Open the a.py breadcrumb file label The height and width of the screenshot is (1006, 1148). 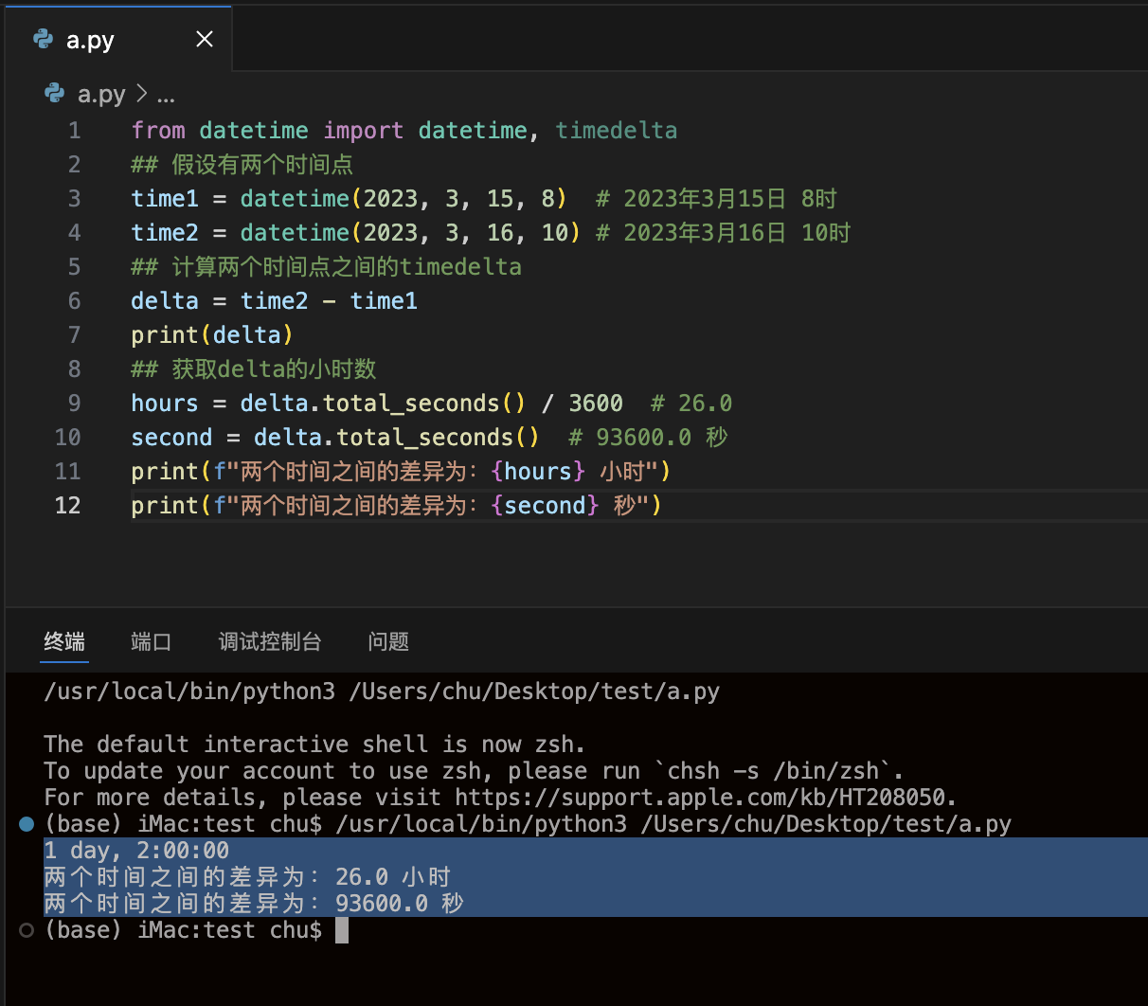point(101,94)
